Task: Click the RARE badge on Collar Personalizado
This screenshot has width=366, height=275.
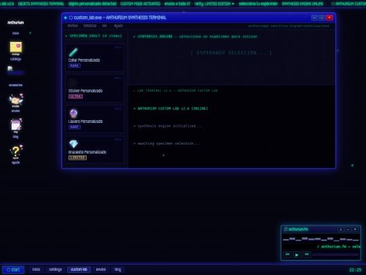Action: (75, 66)
